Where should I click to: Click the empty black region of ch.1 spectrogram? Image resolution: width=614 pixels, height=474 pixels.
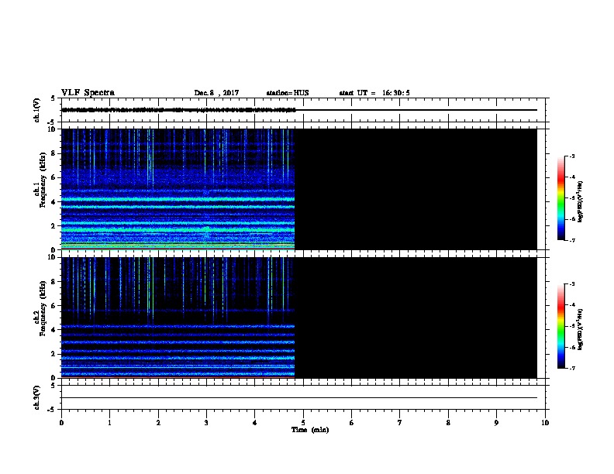[416, 189]
